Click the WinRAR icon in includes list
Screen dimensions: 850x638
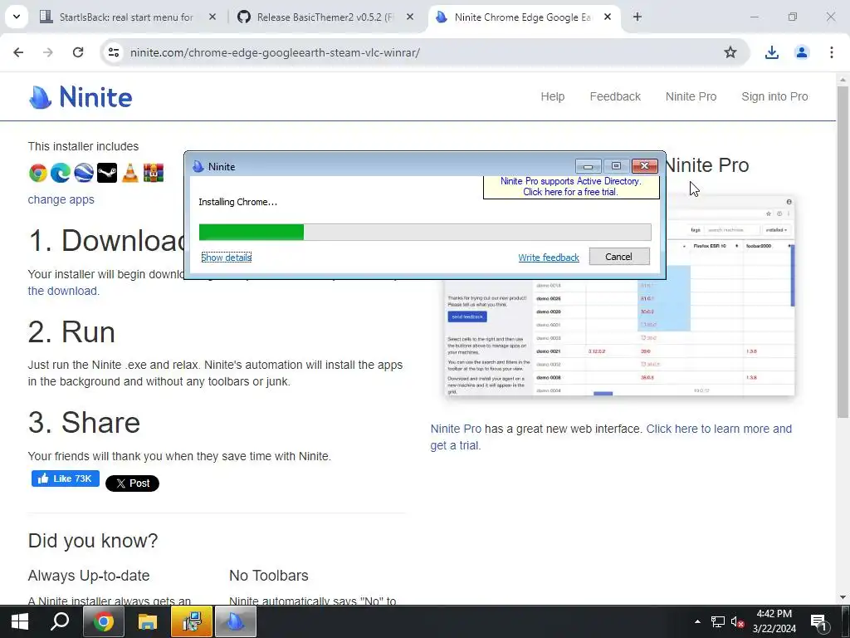coord(154,173)
